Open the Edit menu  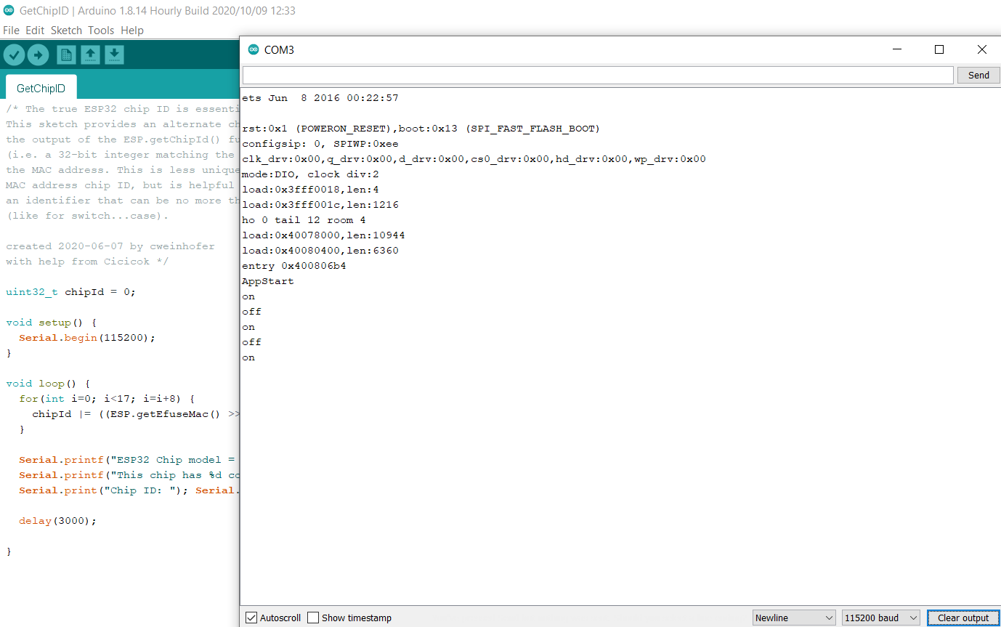35,31
